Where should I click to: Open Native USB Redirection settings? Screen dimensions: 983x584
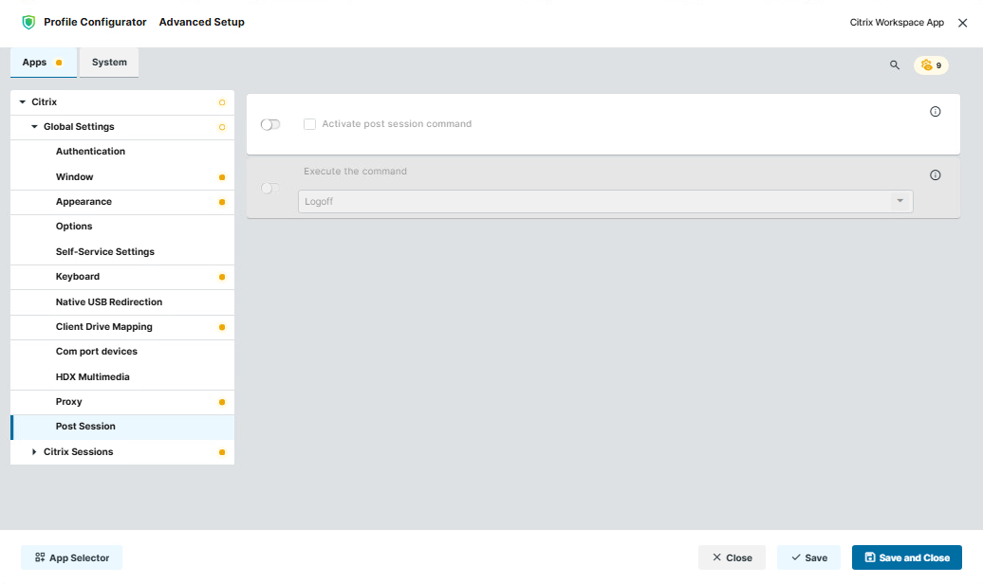122,302
